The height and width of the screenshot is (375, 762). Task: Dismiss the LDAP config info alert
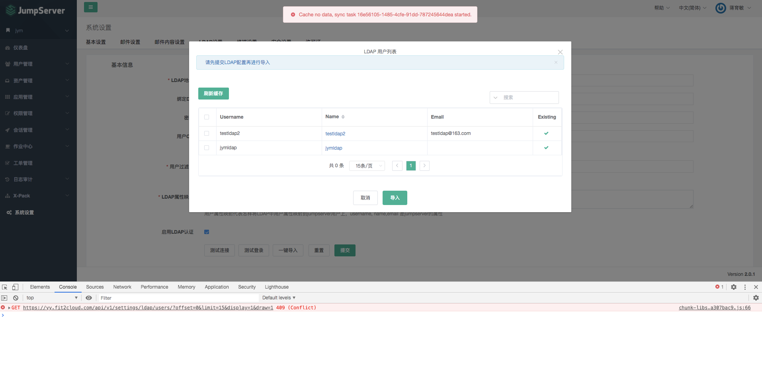pos(556,62)
